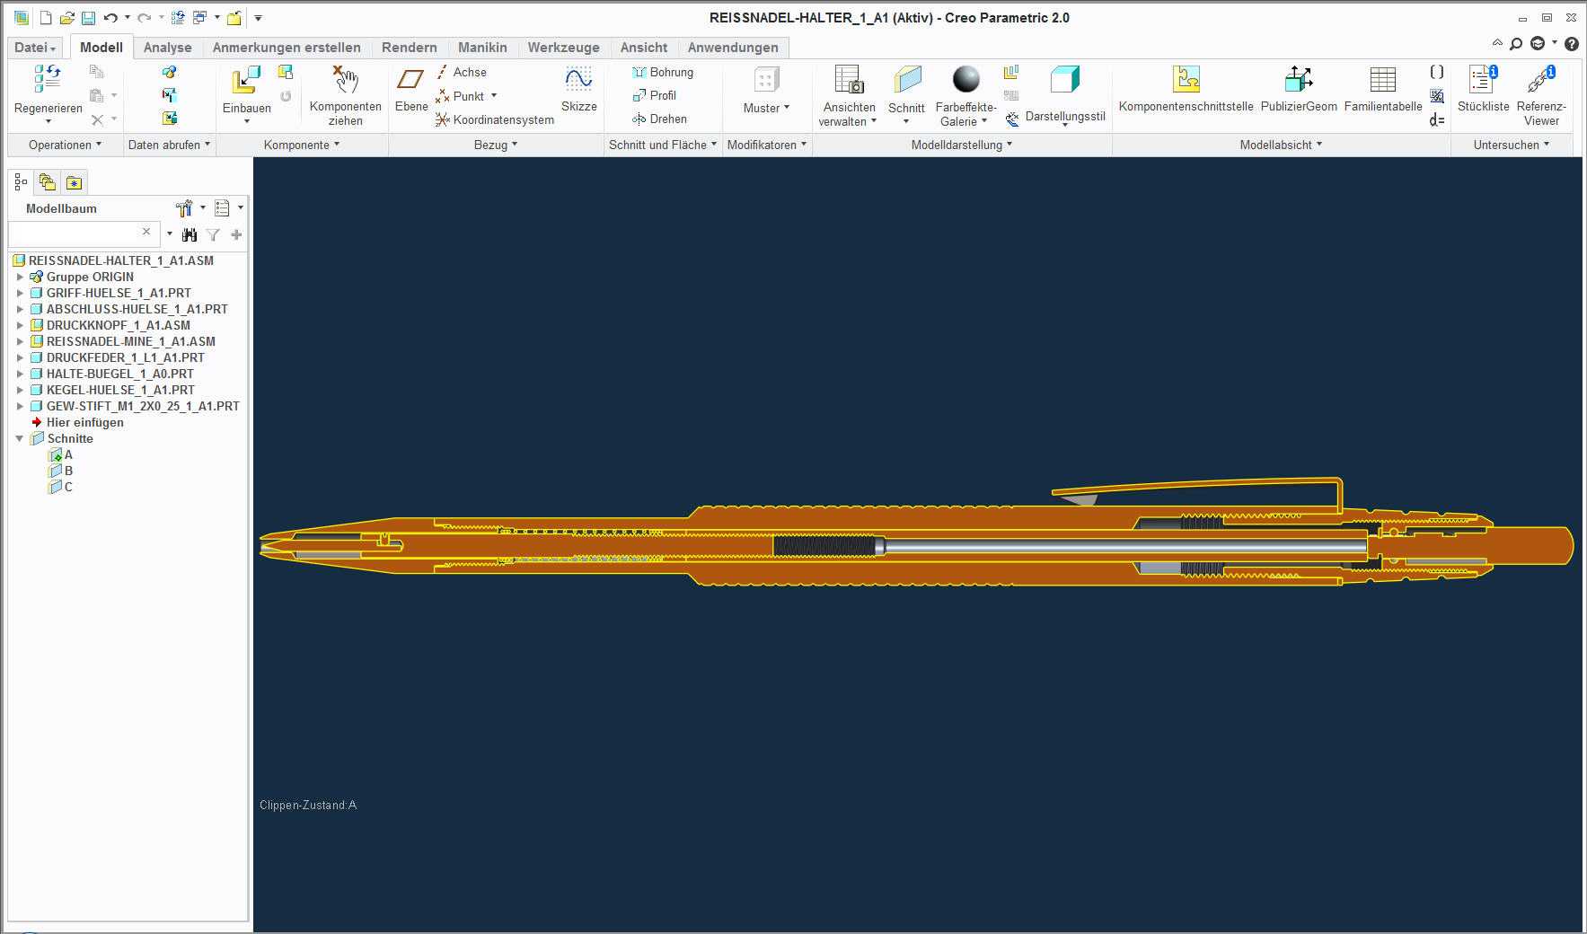The image size is (1587, 934).
Task: Collapse the Schnitte tree node
Action: pos(20,439)
